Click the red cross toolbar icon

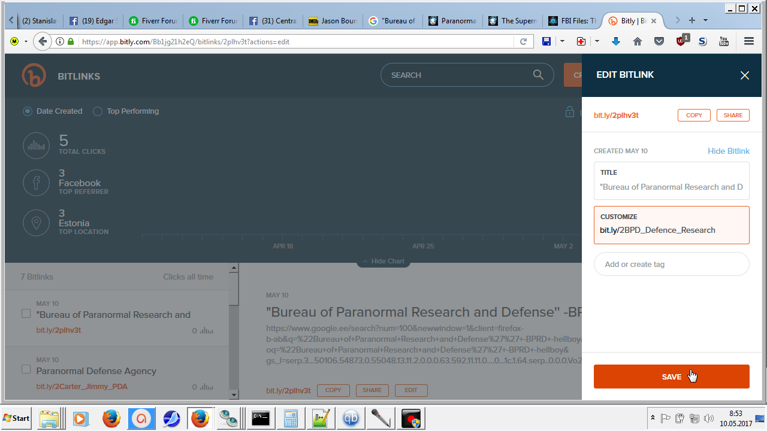pos(581,41)
